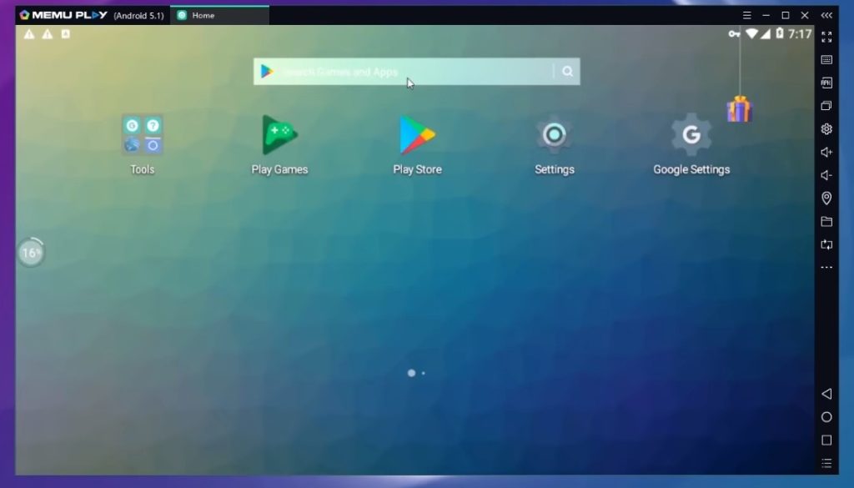Click the battery status icon
Viewport: 854px width, 488px height.
(x=780, y=33)
